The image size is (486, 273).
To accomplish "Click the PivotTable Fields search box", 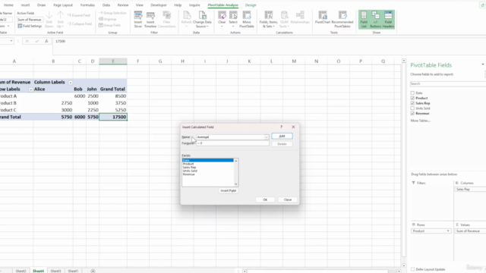I will click(447, 84).
